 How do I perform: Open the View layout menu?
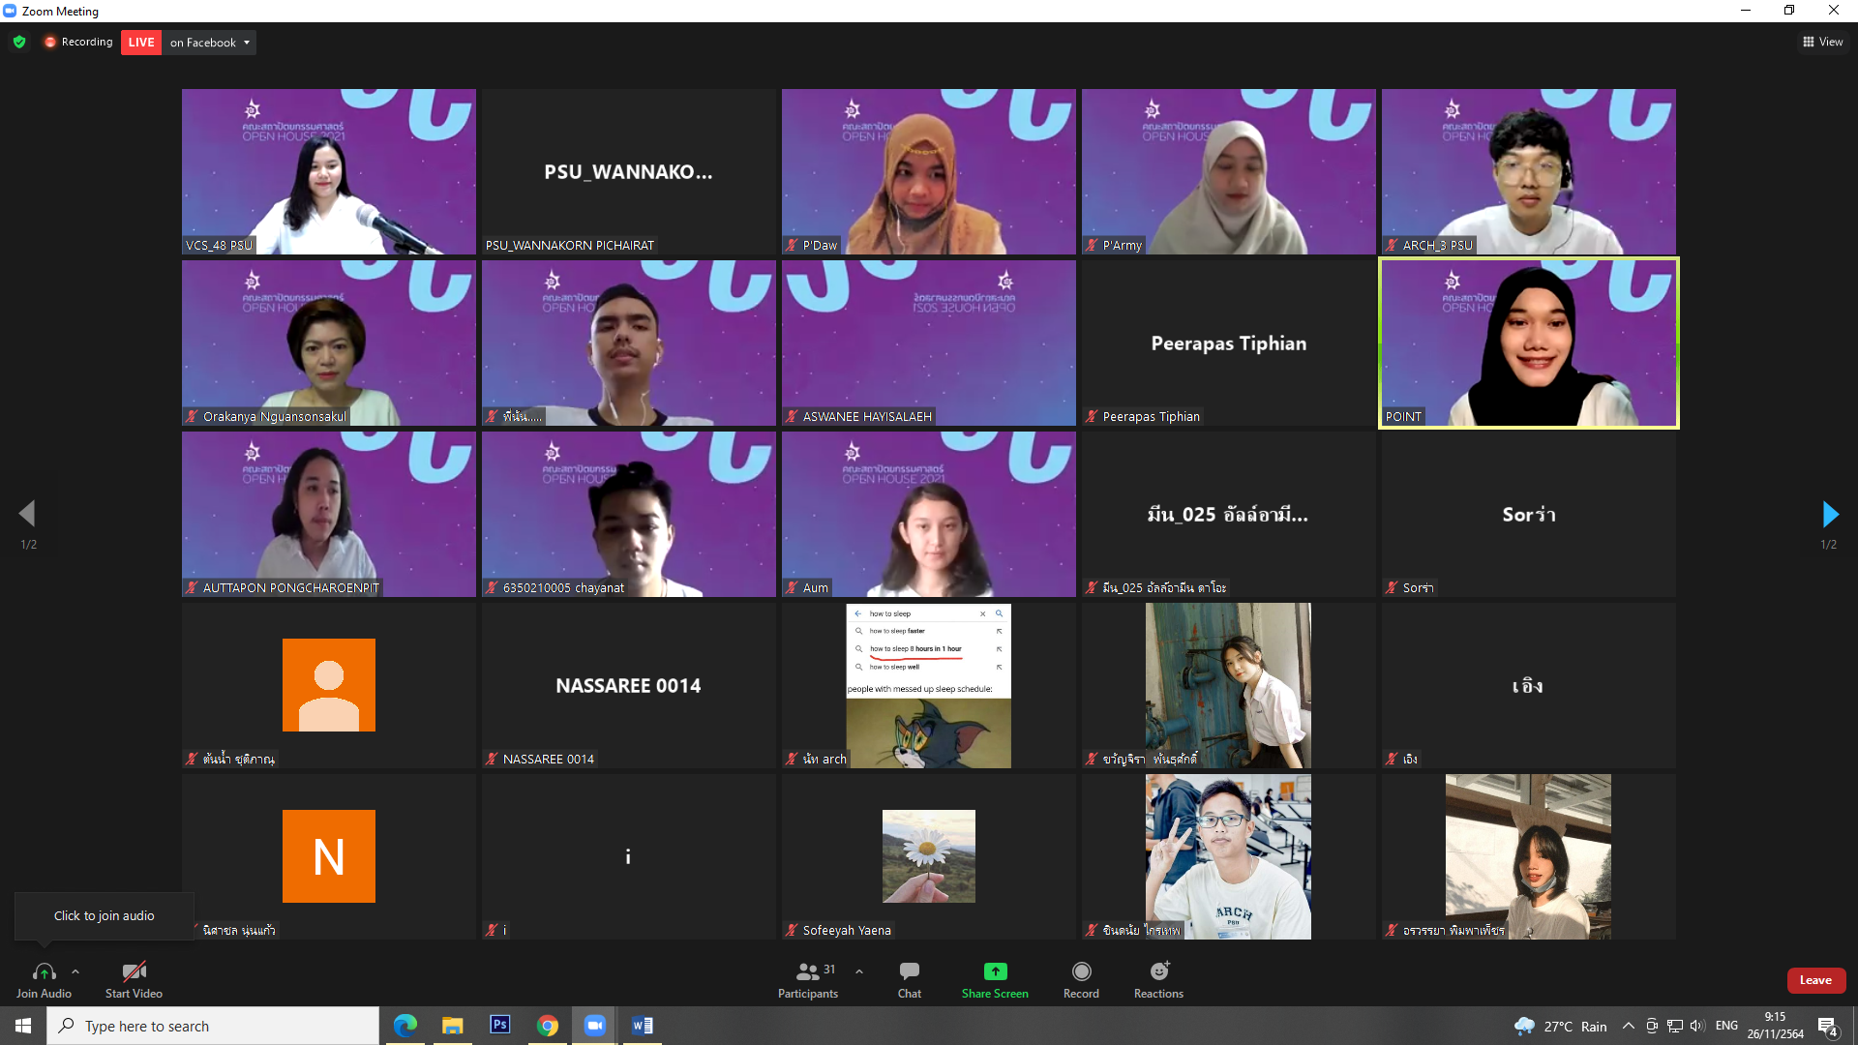pyautogui.click(x=1822, y=42)
